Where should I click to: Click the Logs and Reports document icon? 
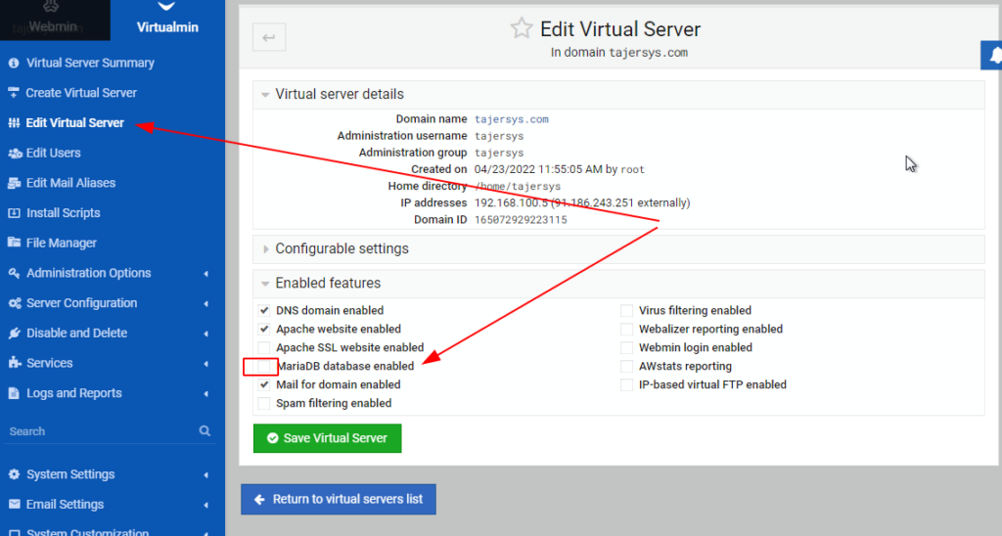coord(14,393)
